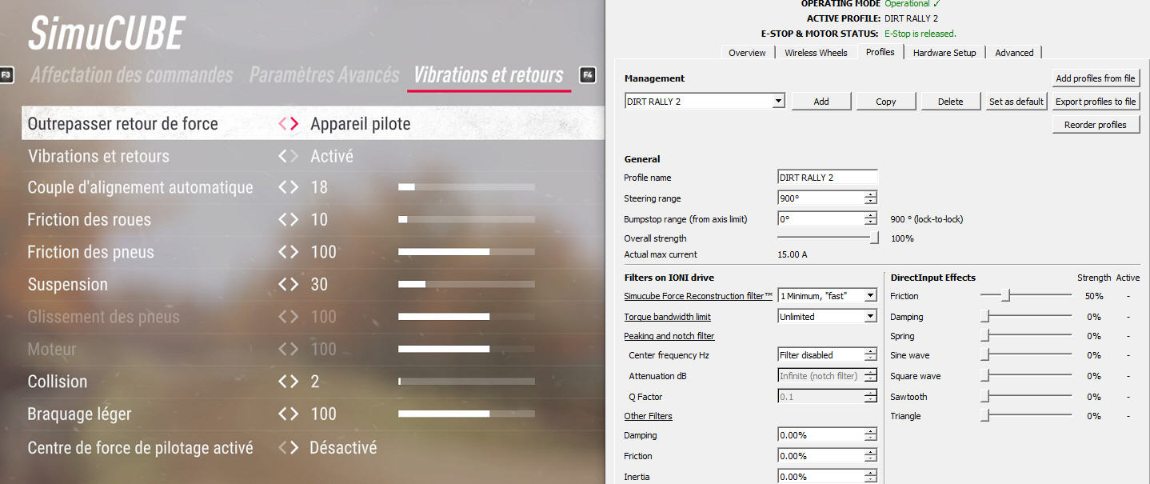Click the Add profile button
The width and height of the screenshot is (1150, 484).
821,102
